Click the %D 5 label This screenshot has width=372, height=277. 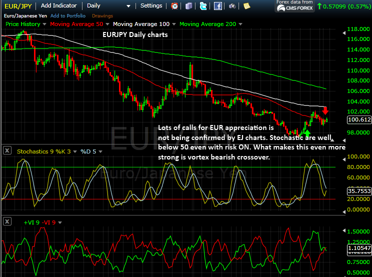pyautogui.click(x=88, y=151)
